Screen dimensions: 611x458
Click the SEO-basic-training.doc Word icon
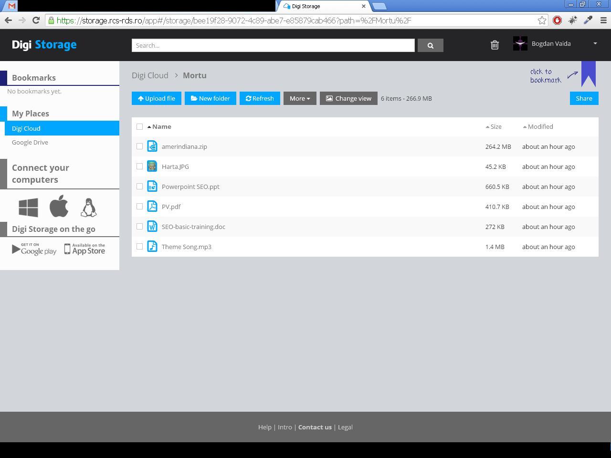(152, 226)
